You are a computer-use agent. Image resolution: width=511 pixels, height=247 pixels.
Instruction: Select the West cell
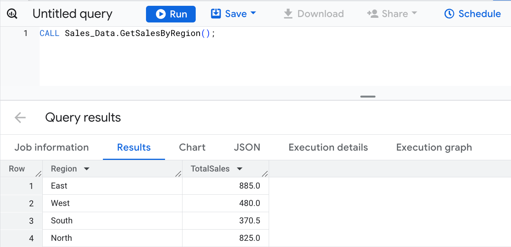click(112, 203)
